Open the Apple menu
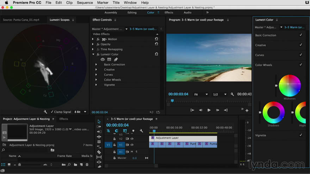 [x=7, y=2]
